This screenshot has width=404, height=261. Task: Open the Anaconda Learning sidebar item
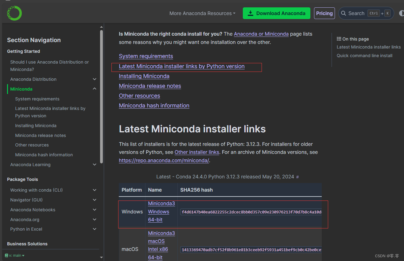pos(30,165)
